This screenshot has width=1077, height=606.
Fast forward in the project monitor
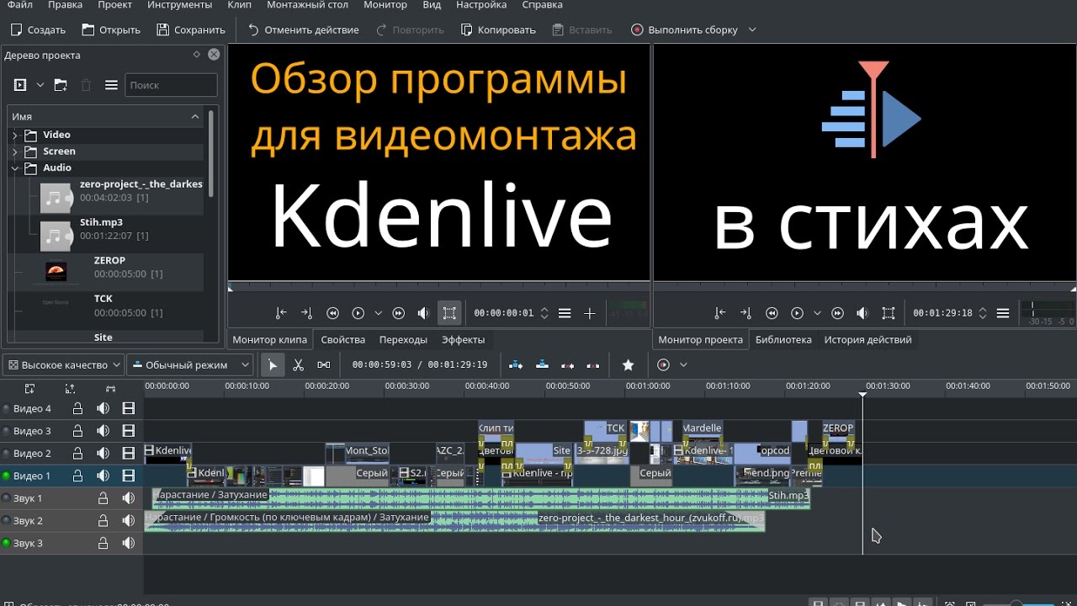837,313
